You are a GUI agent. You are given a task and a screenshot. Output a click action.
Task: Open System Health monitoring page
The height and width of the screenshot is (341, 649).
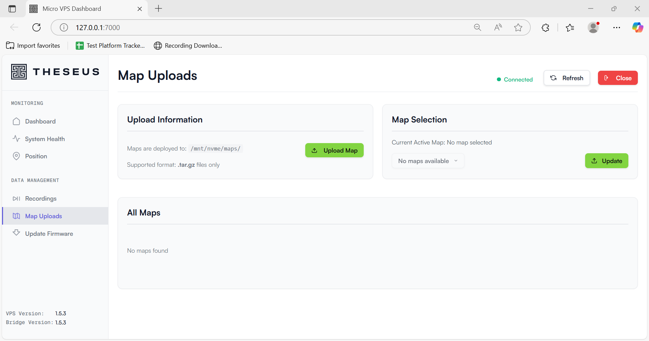tap(45, 139)
